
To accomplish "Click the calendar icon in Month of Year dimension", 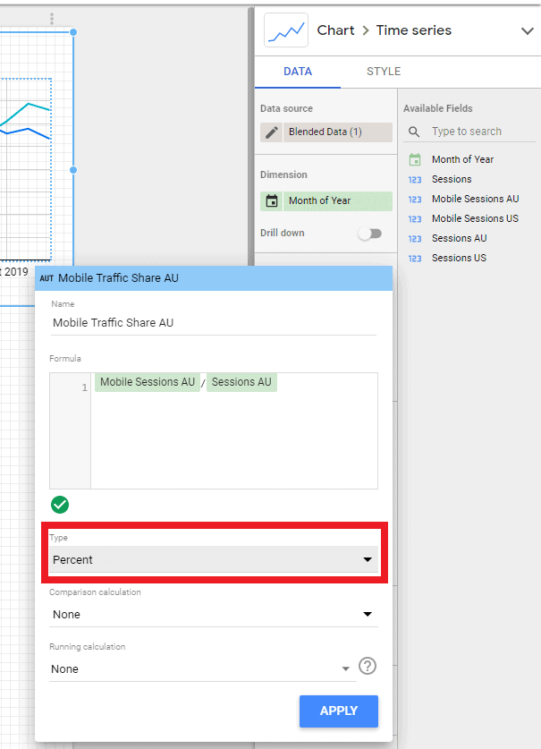I will pos(272,201).
